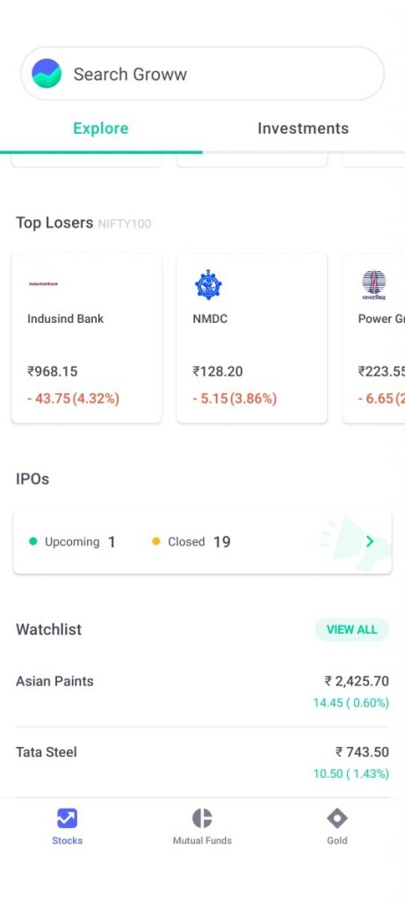Switch to the Investments tab
Image resolution: width=405 pixels, height=901 pixels.
pos(303,128)
